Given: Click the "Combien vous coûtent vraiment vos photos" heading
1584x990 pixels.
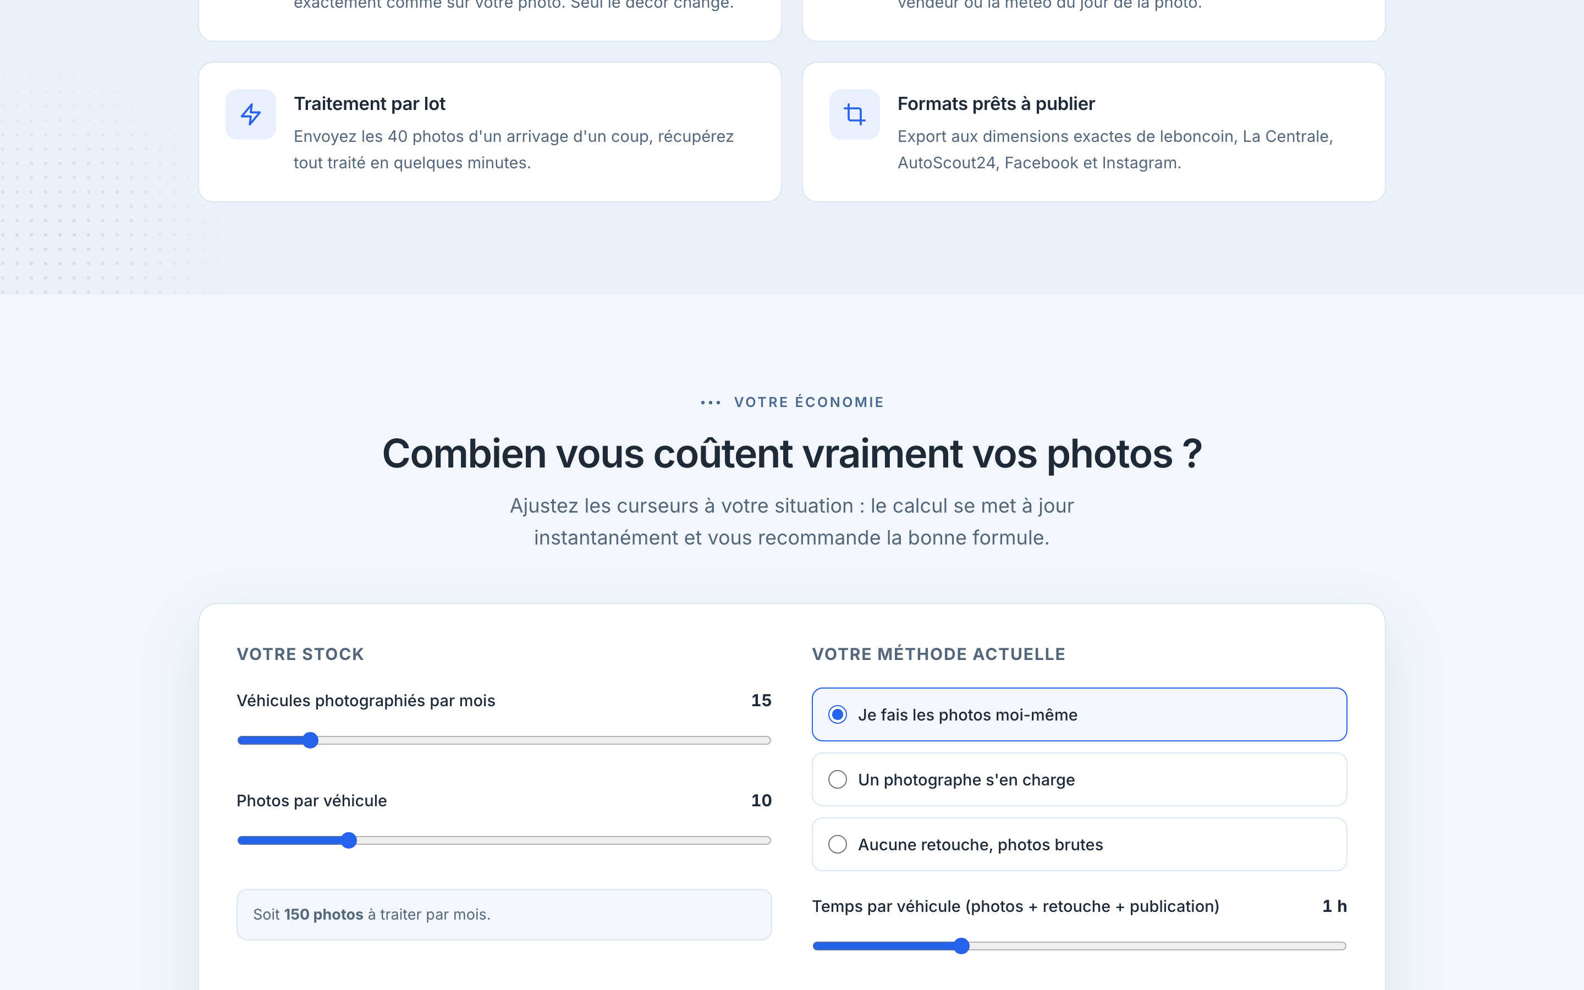Looking at the screenshot, I should [x=792, y=454].
